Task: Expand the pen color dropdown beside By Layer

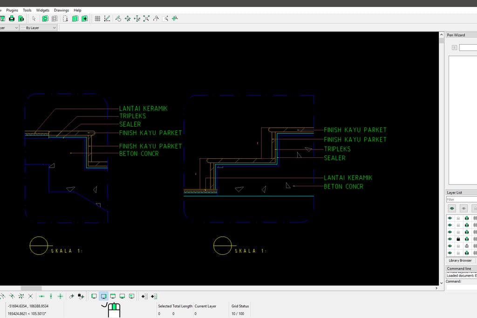Action: click(9, 27)
